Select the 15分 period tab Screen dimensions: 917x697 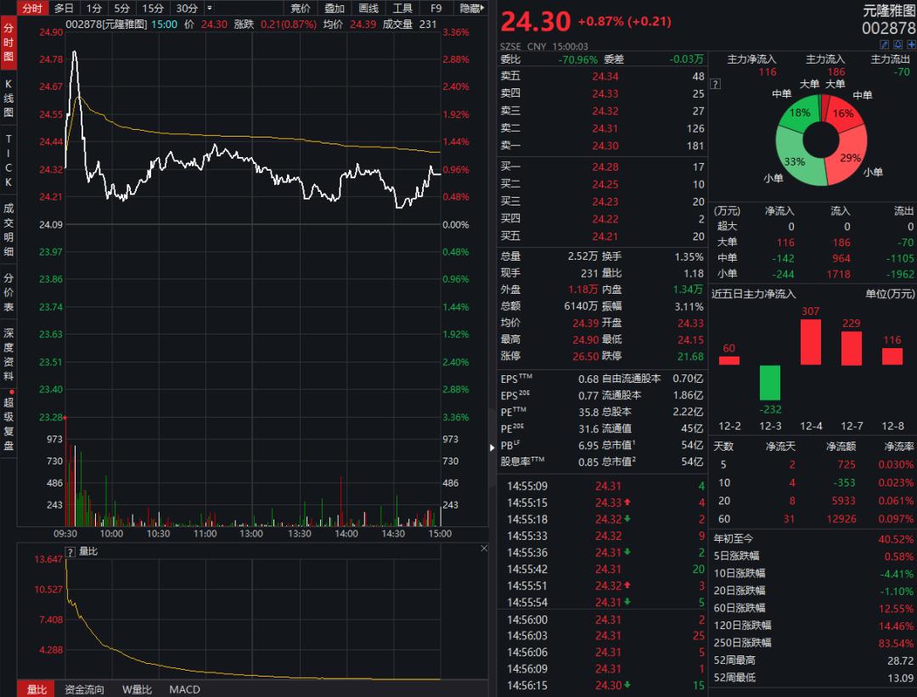(153, 8)
